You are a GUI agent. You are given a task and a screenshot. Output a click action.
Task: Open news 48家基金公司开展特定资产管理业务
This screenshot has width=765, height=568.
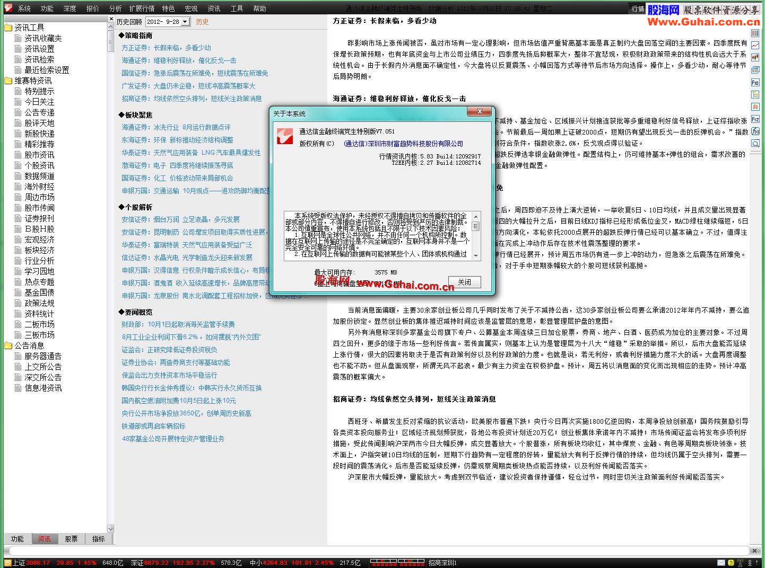coord(173,439)
